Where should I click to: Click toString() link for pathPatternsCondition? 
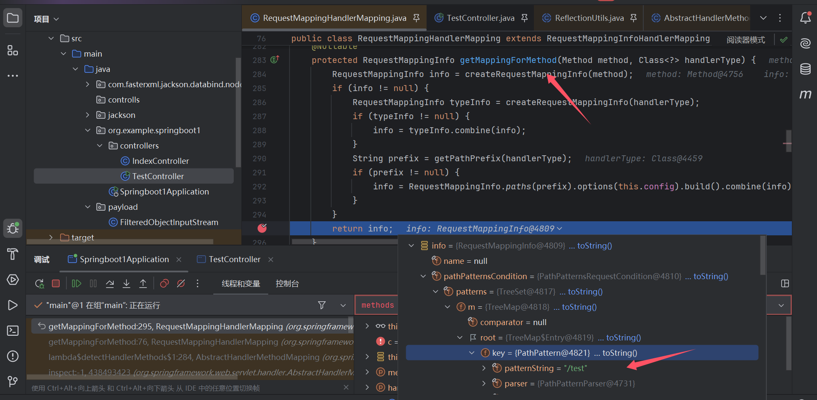(711, 276)
